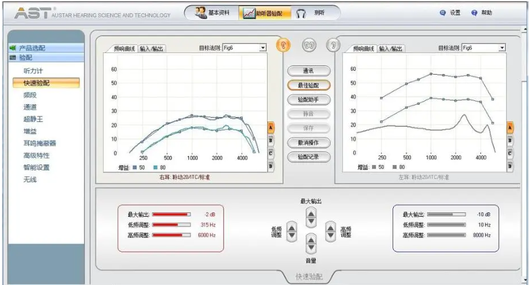Adjust left-ear gray 最大输出 slider
Screen dimensions: 529x285
click(446, 214)
